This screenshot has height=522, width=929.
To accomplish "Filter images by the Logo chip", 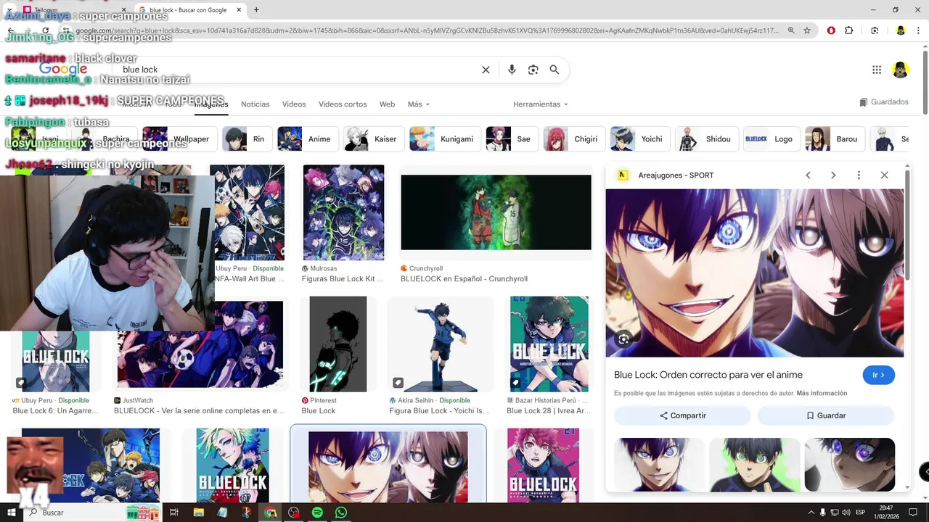I will tap(772, 139).
